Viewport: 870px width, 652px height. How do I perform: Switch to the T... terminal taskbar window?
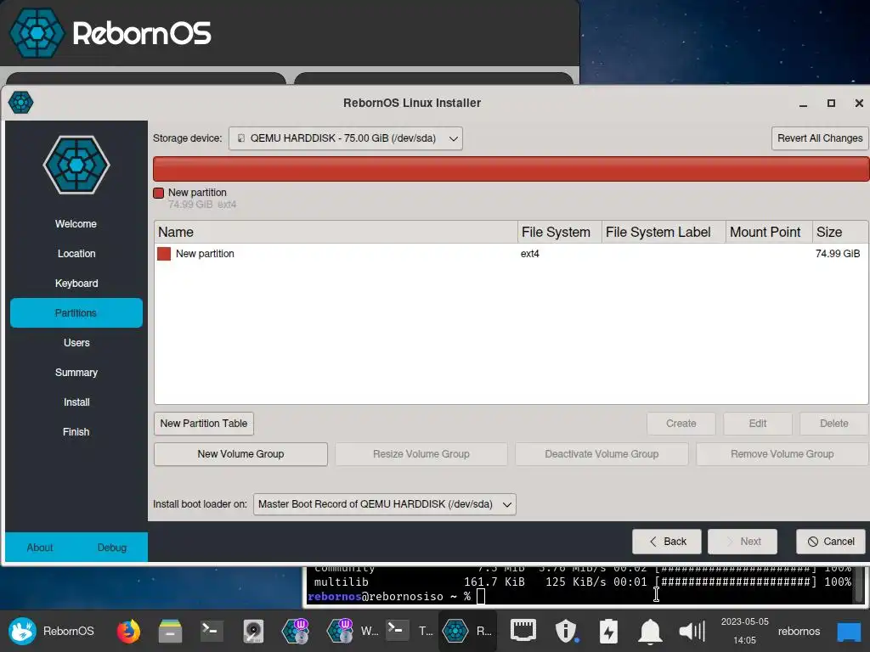(x=410, y=631)
